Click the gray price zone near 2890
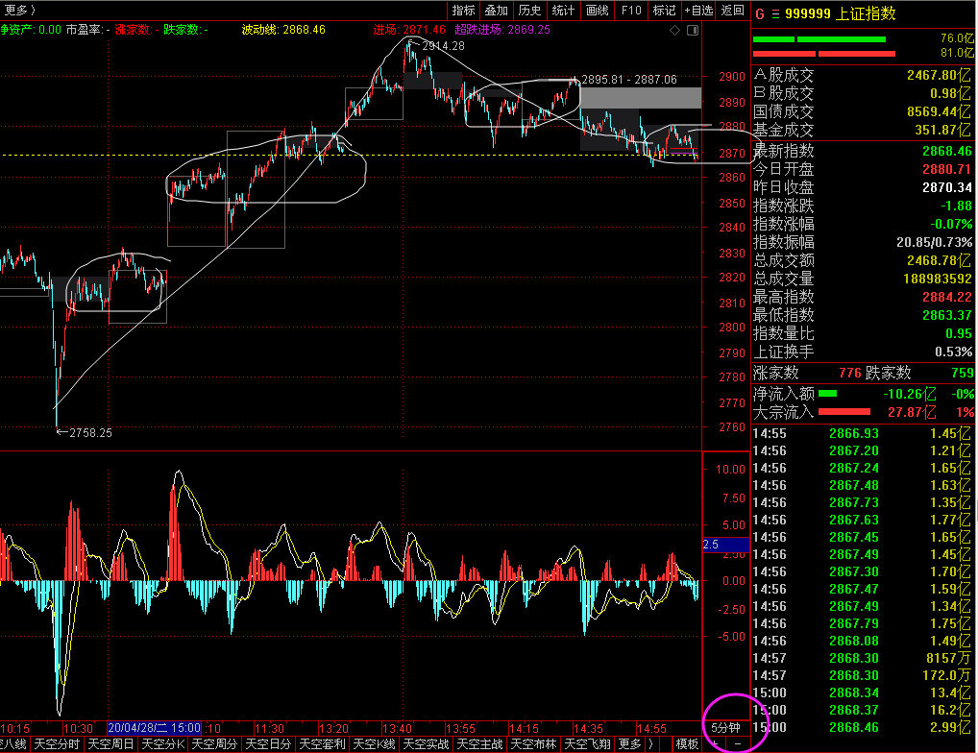This screenshot has height=753, width=978. (641, 97)
